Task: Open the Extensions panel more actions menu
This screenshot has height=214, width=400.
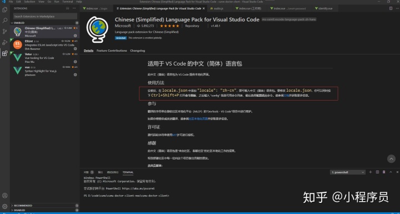Action: [74, 8]
